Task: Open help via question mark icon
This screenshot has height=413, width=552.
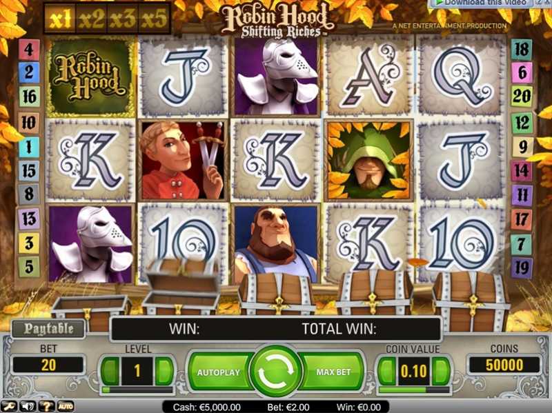Action: [x=46, y=406]
